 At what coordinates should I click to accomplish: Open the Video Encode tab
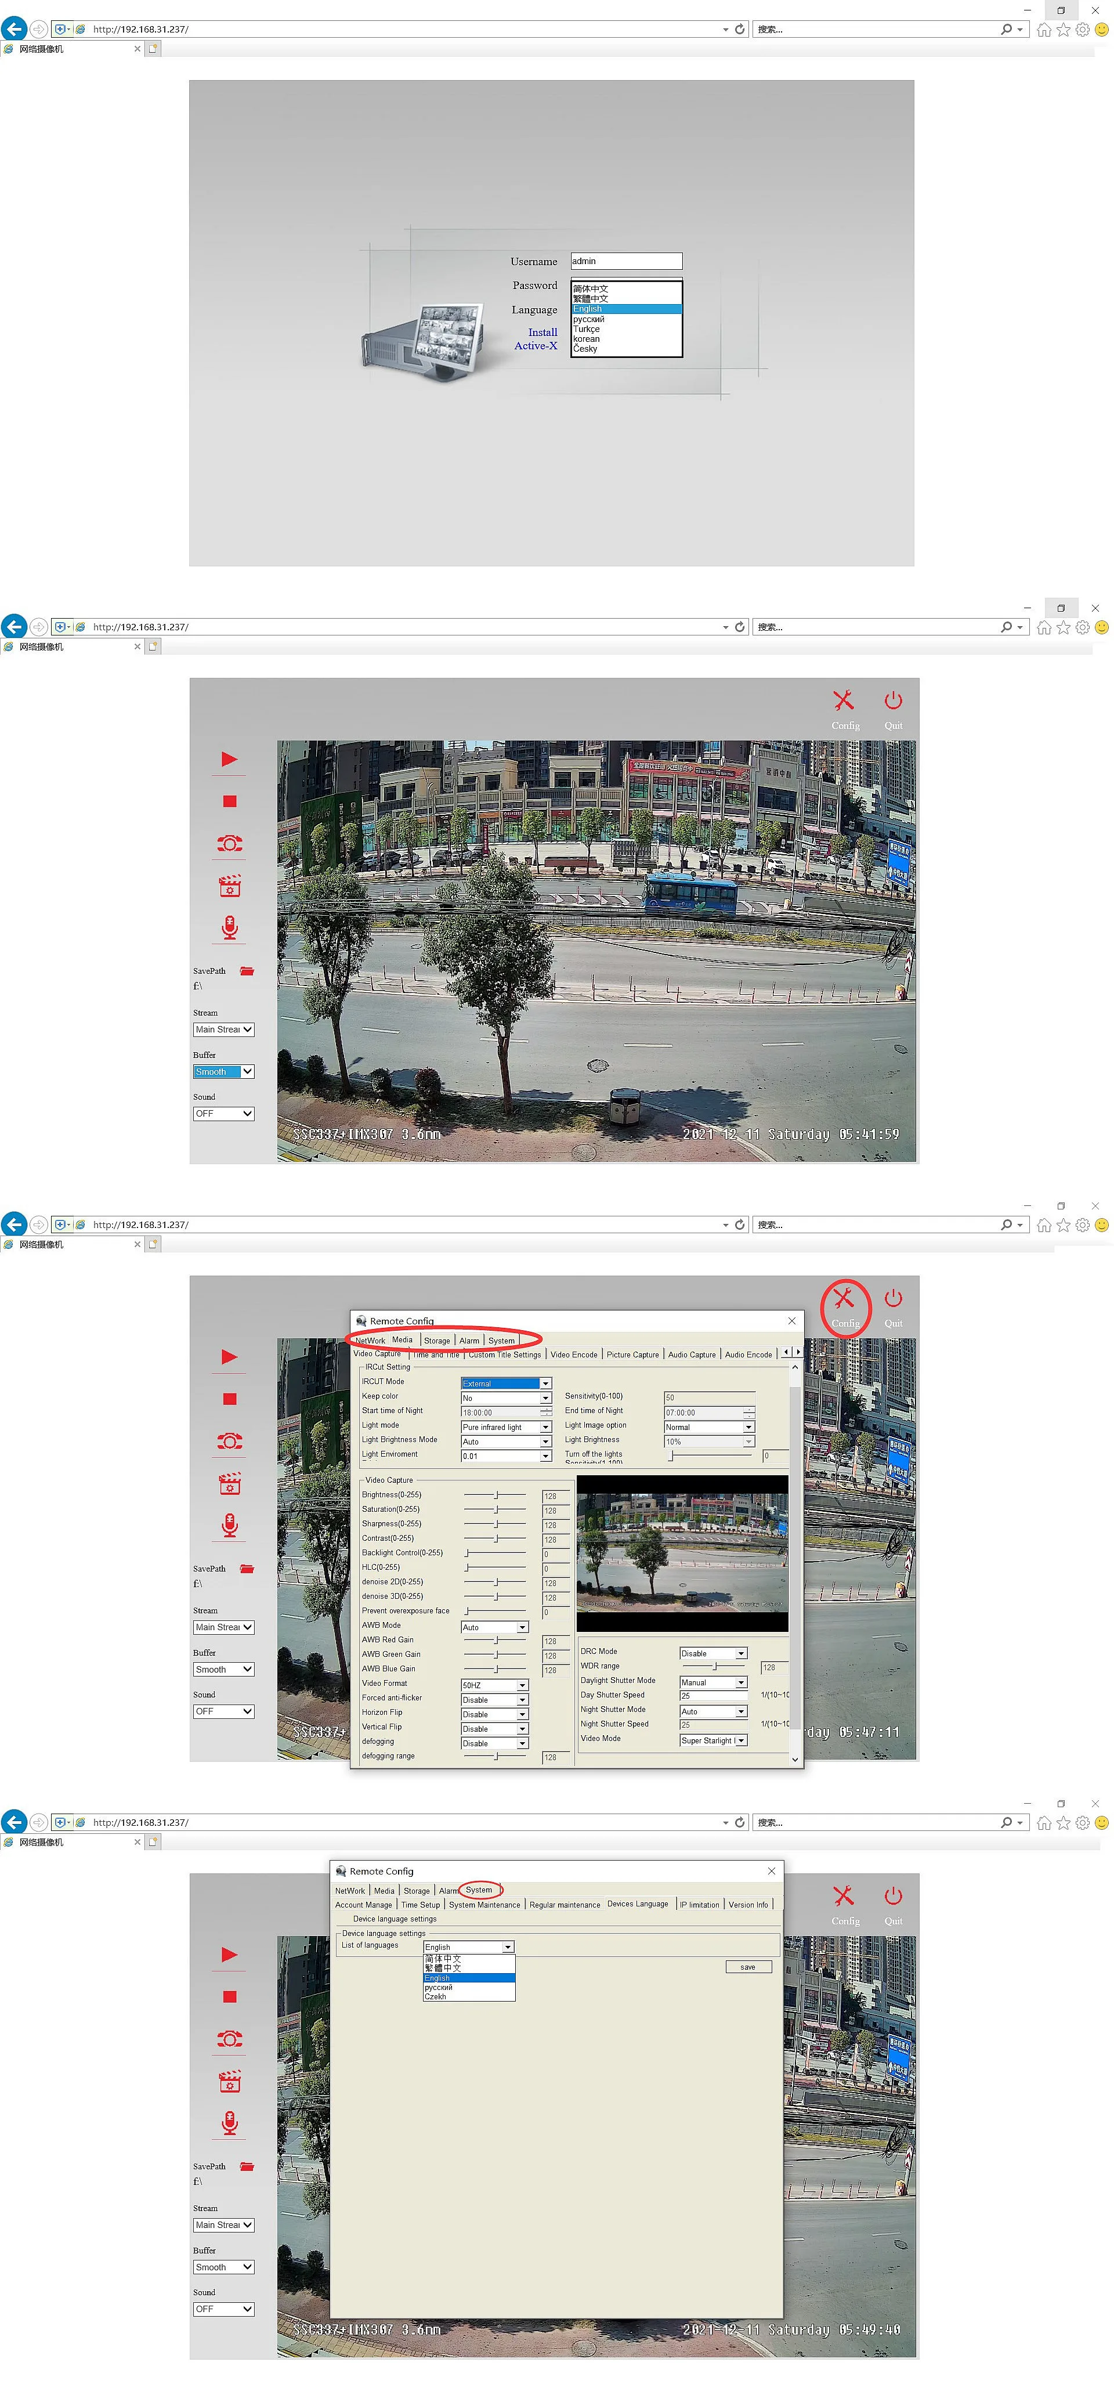click(x=574, y=1354)
